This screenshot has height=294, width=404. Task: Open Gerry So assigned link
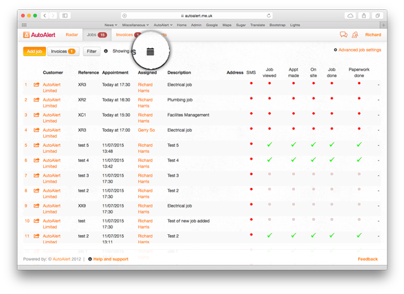(x=146, y=130)
